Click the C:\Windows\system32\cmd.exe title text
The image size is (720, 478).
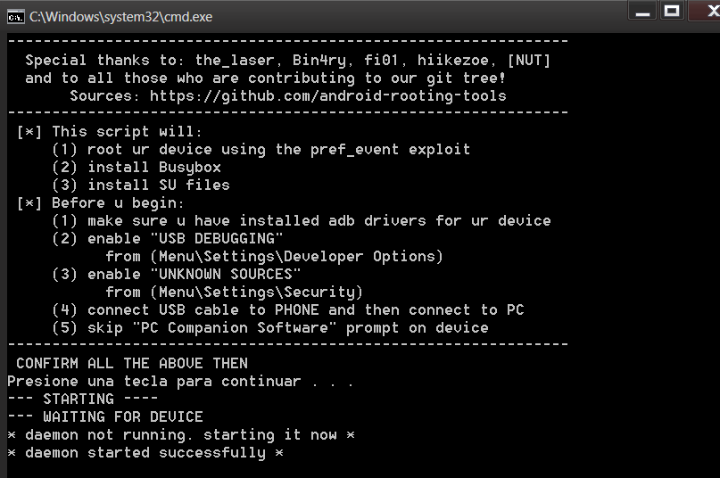pyautogui.click(x=120, y=17)
